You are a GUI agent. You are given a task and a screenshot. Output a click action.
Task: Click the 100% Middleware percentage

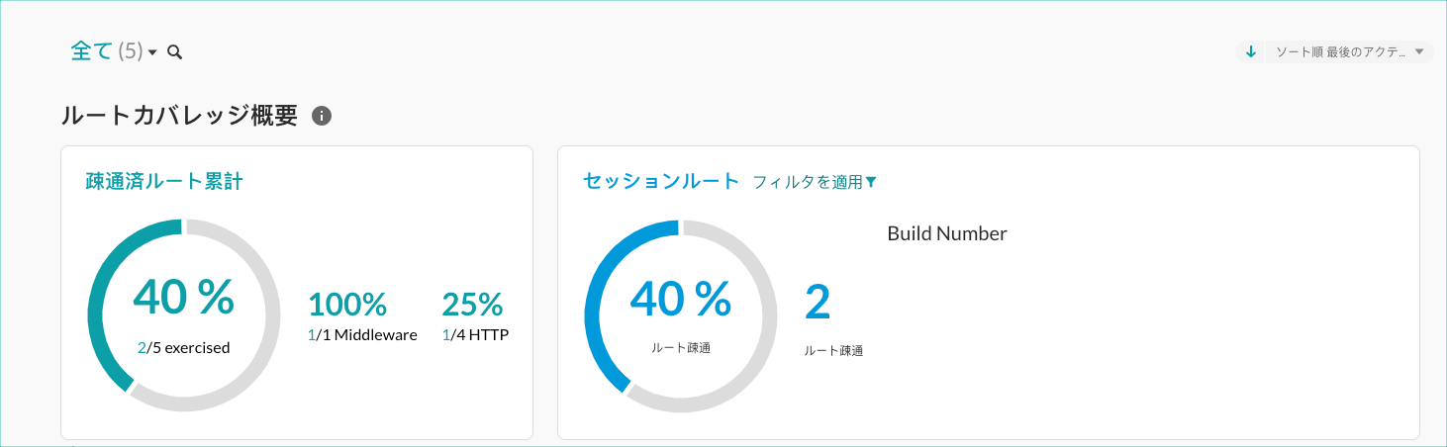347,304
